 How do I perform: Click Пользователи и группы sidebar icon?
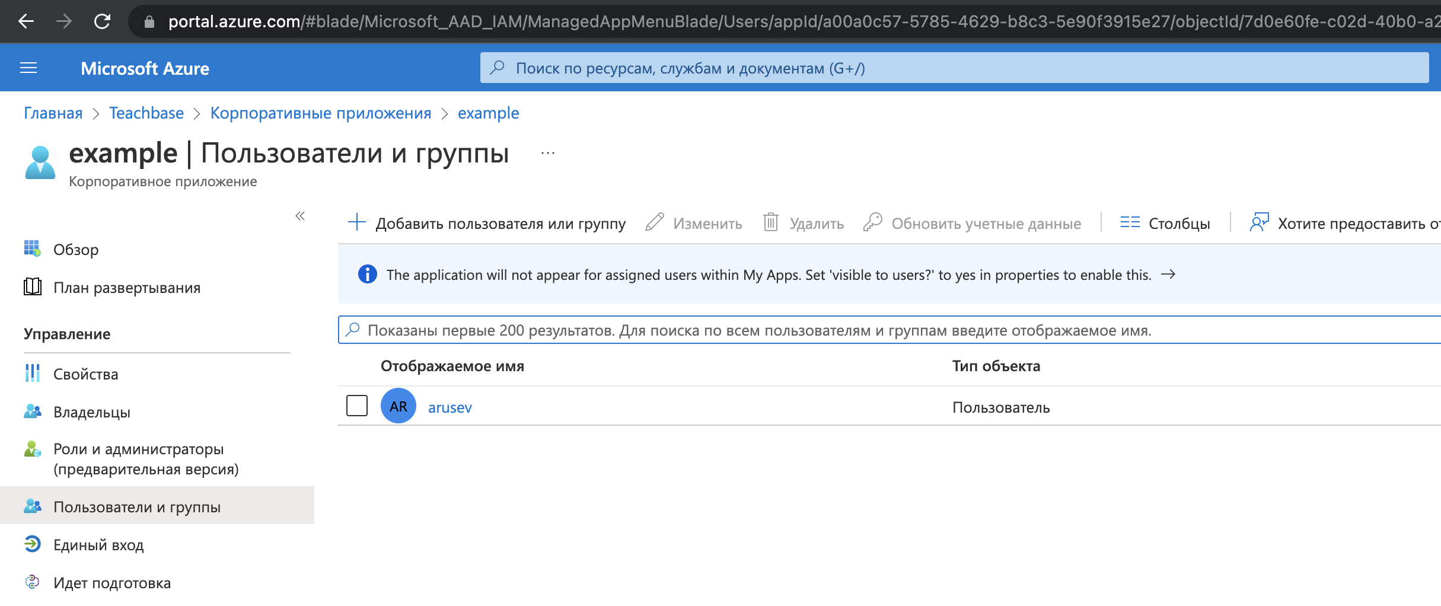(x=33, y=506)
